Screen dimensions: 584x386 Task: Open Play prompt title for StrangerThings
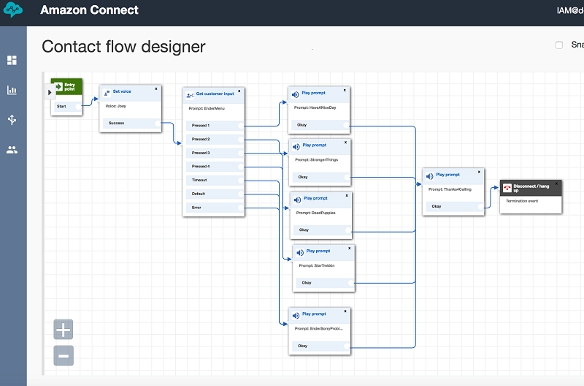point(315,145)
